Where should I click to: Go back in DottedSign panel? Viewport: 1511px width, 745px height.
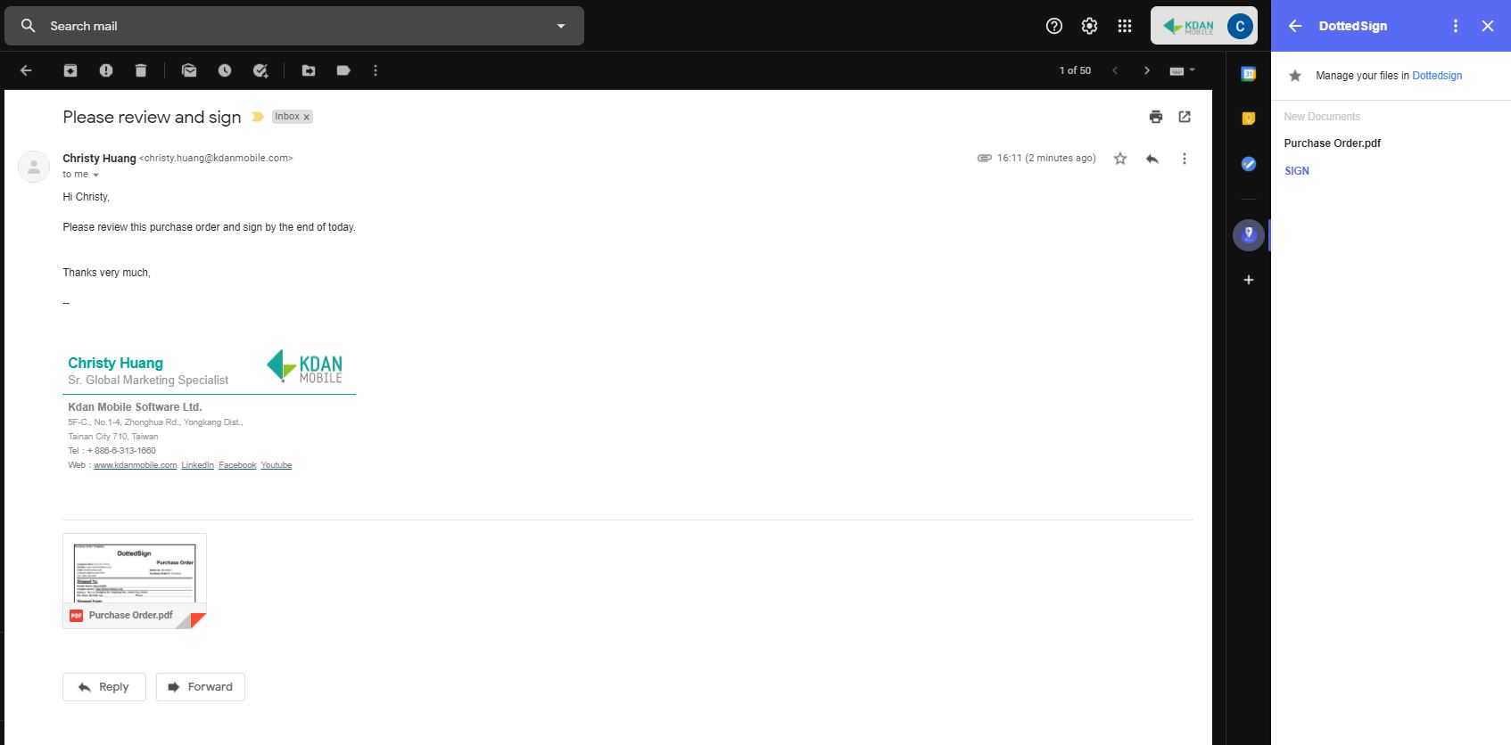click(1295, 26)
